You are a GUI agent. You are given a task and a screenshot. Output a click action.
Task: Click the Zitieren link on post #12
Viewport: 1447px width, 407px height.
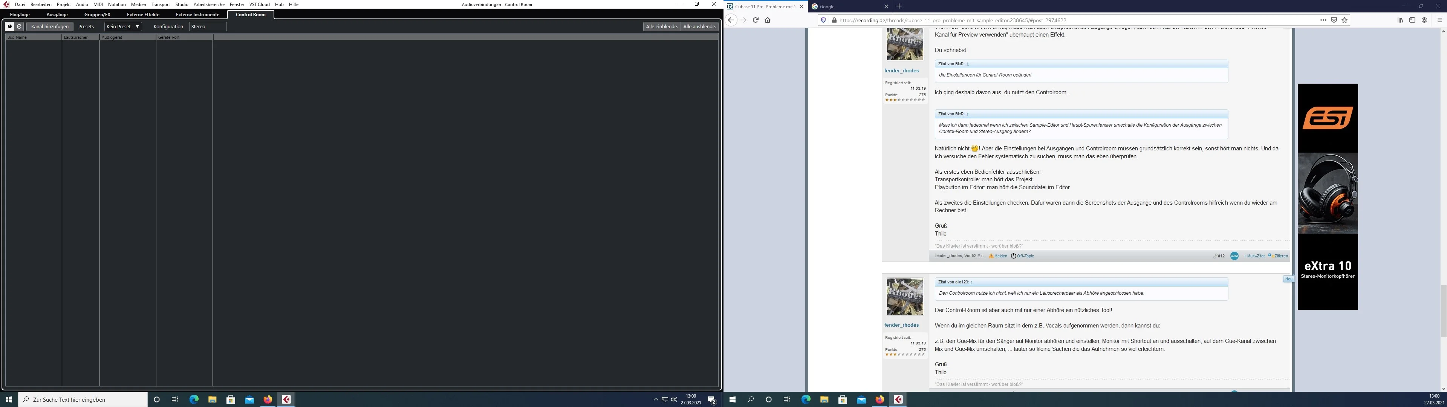pyautogui.click(x=1278, y=256)
